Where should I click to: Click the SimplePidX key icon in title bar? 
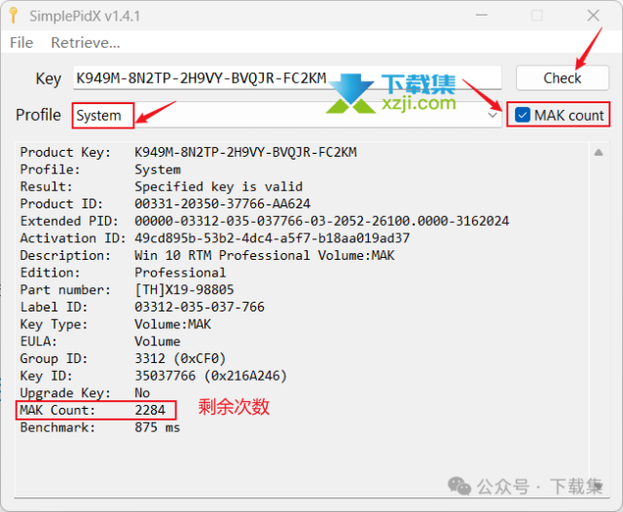(14, 16)
